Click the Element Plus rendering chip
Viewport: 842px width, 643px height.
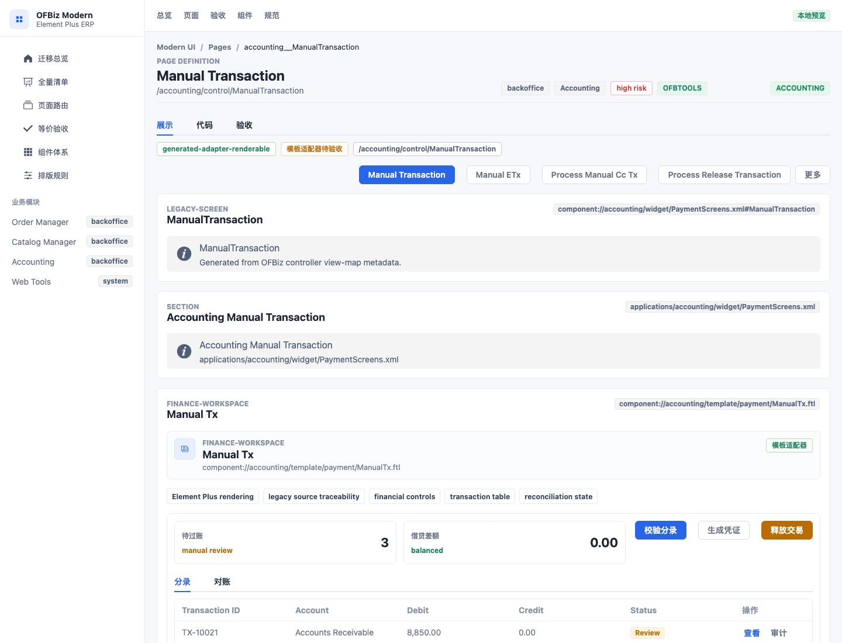pos(213,497)
